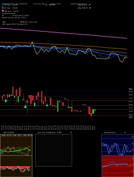Viewport: 134px width, 177px height.
Task: Click the 143.78 price axis label
Action: click(131, 108)
